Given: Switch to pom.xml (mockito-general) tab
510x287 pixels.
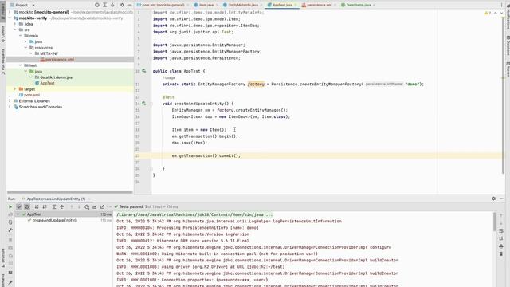Looking at the screenshot, I should click(163, 5).
